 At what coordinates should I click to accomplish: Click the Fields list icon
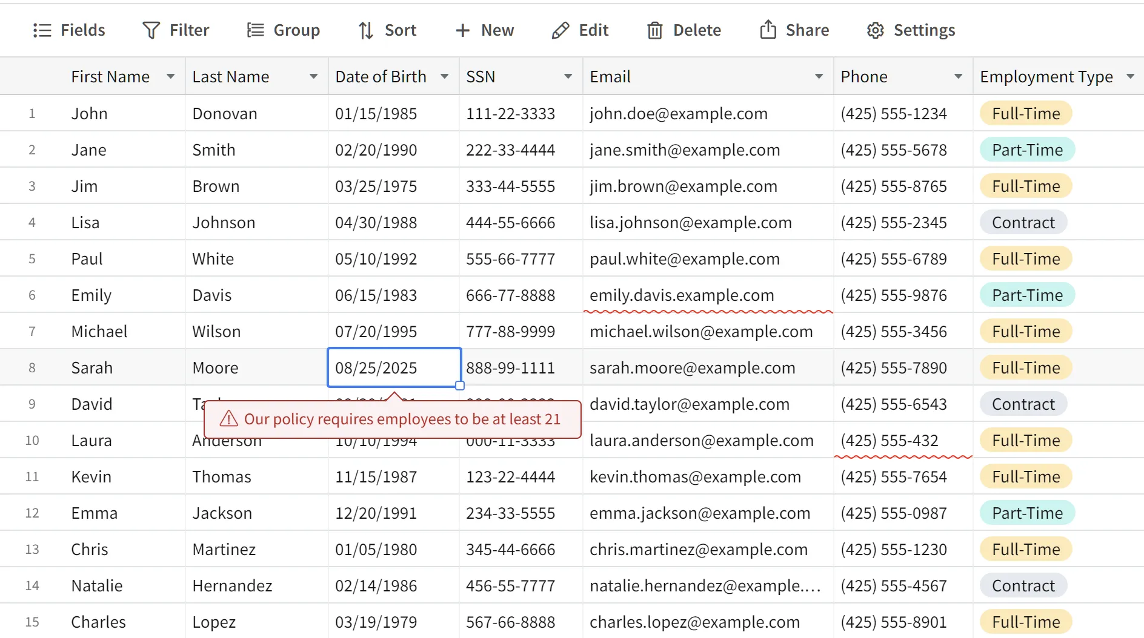[x=42, y=30]
